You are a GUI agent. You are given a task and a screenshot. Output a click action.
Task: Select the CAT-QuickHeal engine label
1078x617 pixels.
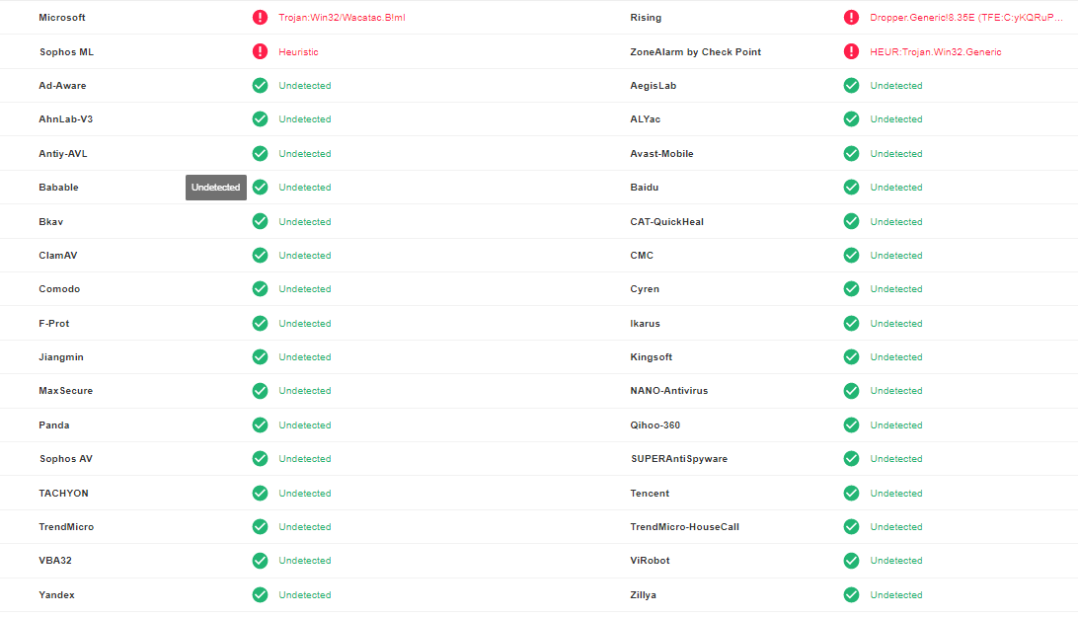tap(666, 222)
